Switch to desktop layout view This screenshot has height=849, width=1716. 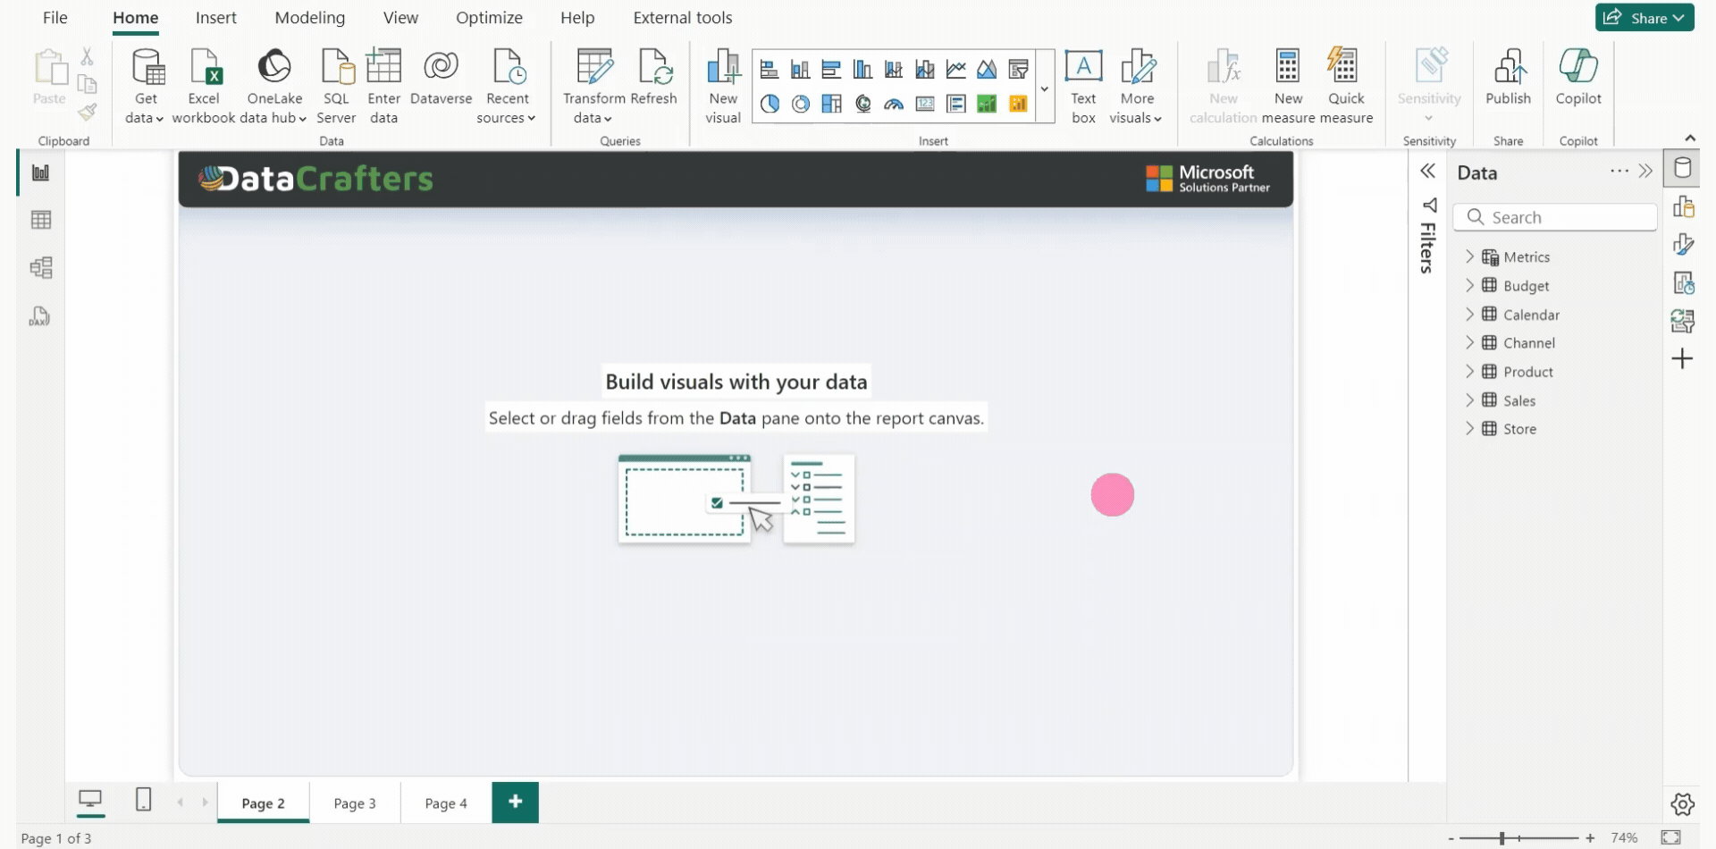point(90,799)
